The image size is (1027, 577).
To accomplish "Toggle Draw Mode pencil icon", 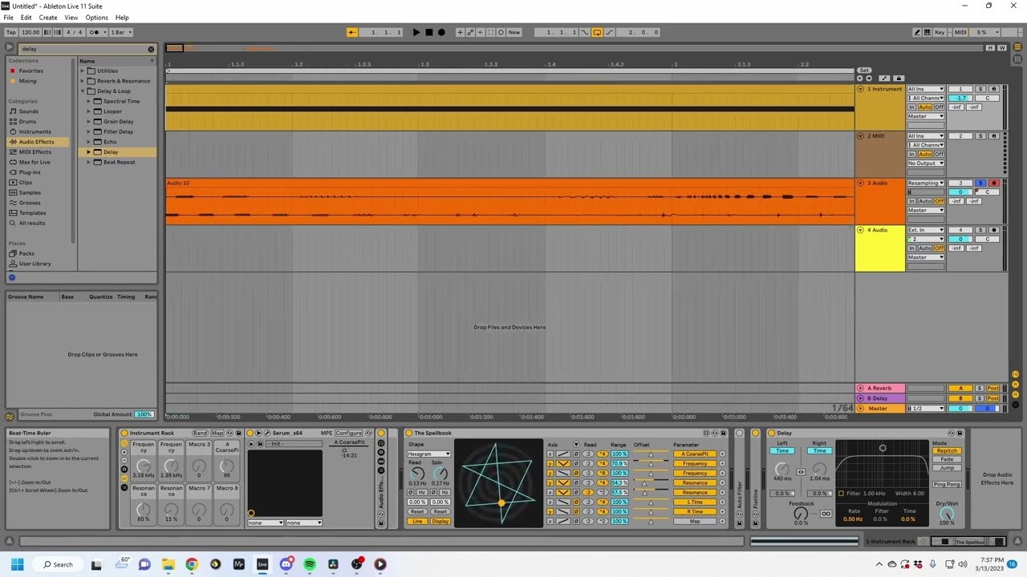I will (x=917, y=32).
